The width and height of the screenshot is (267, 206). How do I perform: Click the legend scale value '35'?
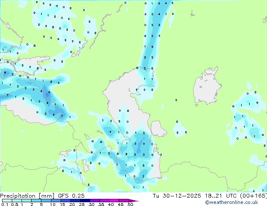pos(101,204)
